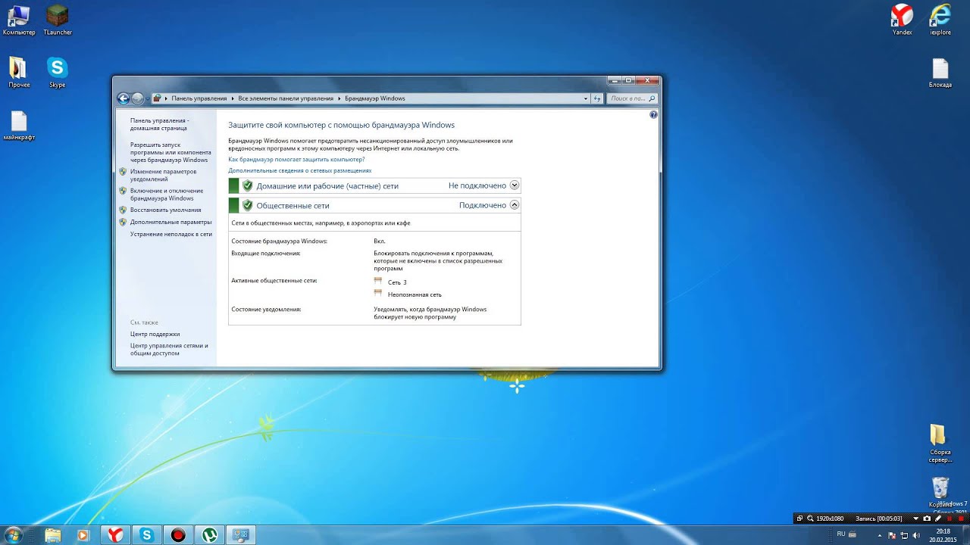
Task: Collapse the Общественные сети section
Action: [x=515, y=204]
